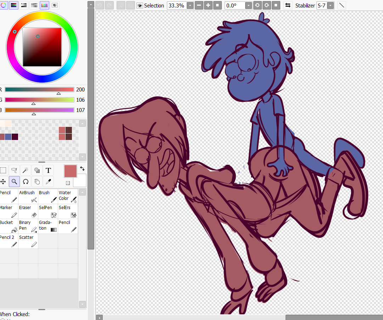Choose the Eyedropper color picker tool
Image resolution: width=383 pixels, height=320 pixels.
coord(49,182)
